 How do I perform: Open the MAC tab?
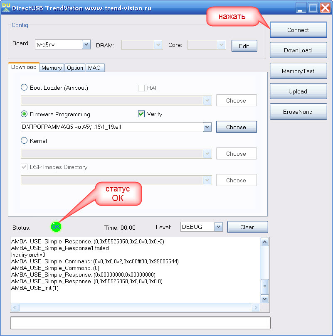[x=94, y=68]
